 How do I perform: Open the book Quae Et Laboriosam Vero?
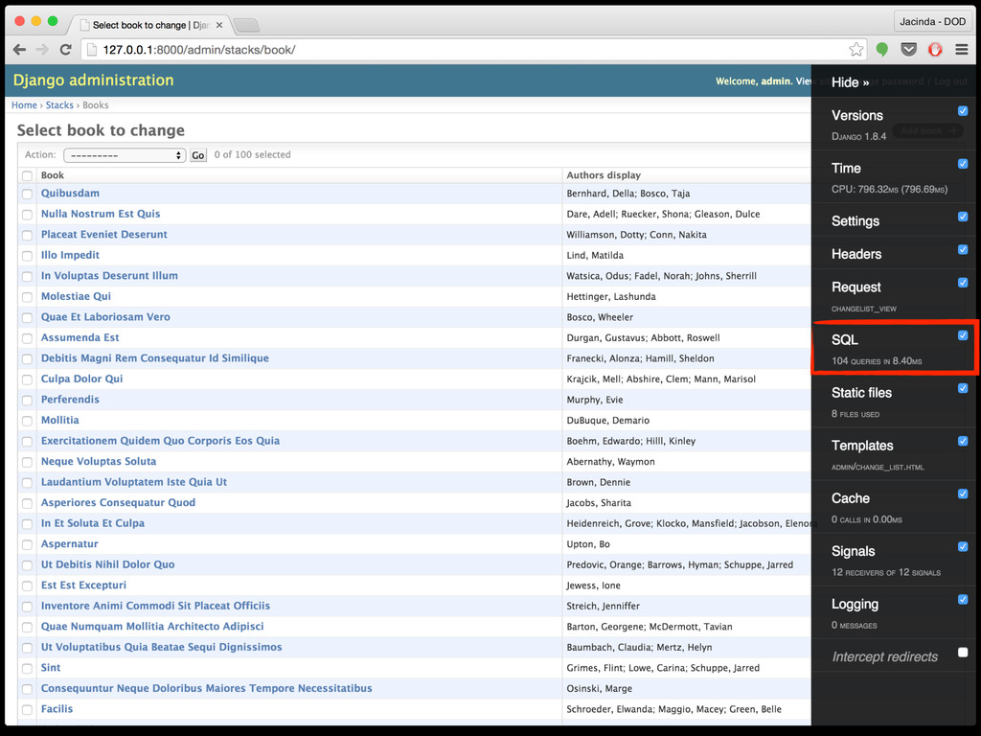click(x=105, y=317)
